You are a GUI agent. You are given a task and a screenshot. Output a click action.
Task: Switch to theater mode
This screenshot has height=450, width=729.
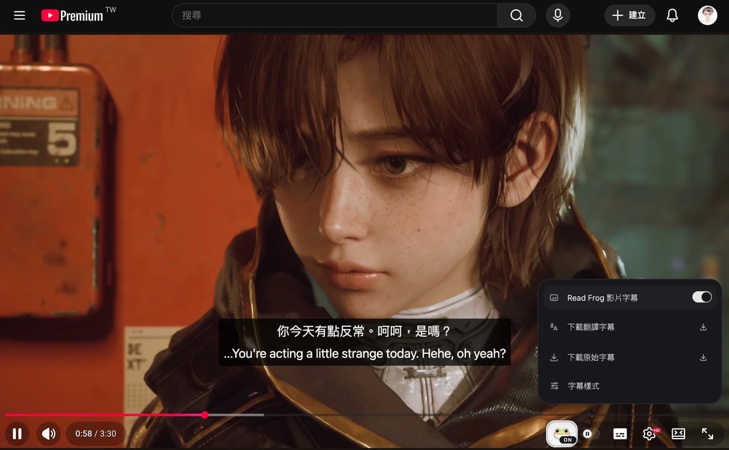pyautogui.click(x=678, y=434)
